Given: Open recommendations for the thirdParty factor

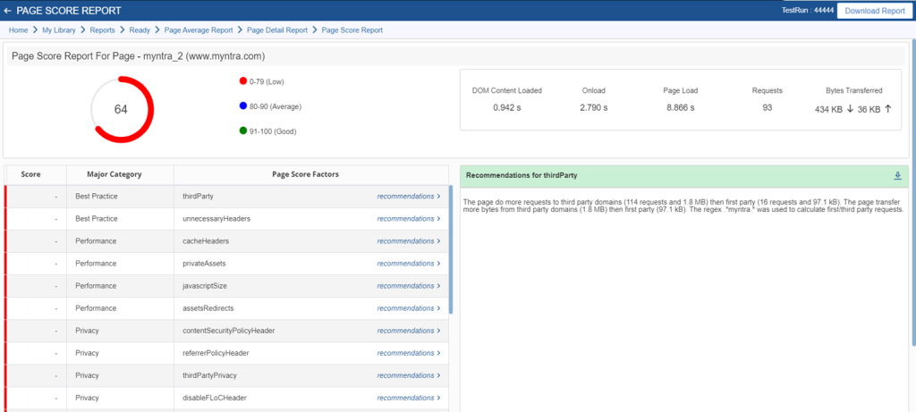Looking at the screenshot, I should tap(408, 196).
